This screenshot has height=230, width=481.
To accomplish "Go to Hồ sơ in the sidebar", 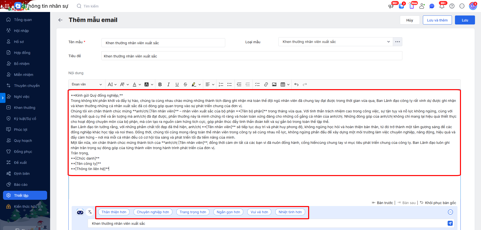I will [25, 42].
